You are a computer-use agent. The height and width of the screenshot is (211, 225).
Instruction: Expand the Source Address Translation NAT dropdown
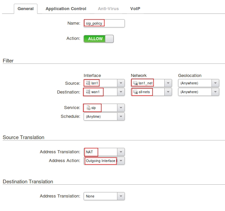pyautogui.click(x=121, y=152)
